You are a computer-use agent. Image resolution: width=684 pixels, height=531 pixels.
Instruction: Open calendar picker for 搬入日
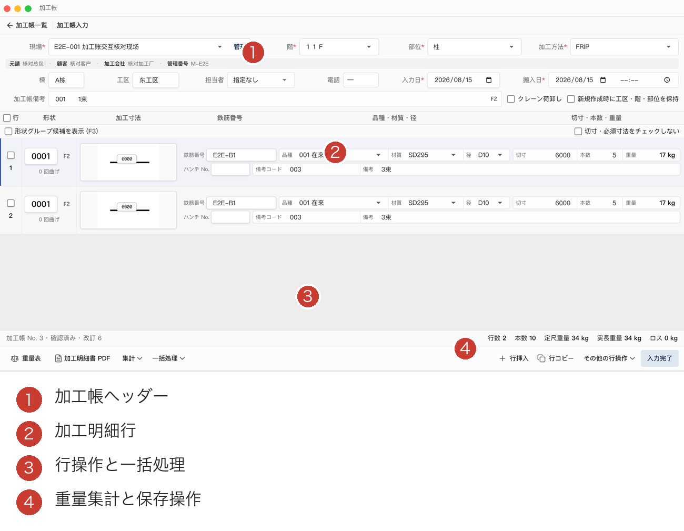tap(603, 80)
